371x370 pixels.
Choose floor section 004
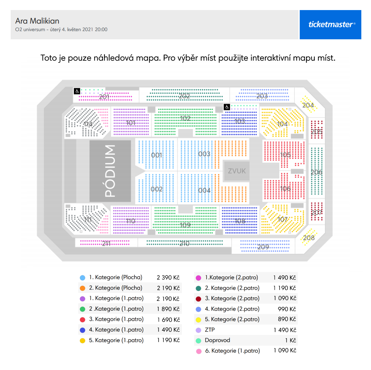[x=204, y=190]
